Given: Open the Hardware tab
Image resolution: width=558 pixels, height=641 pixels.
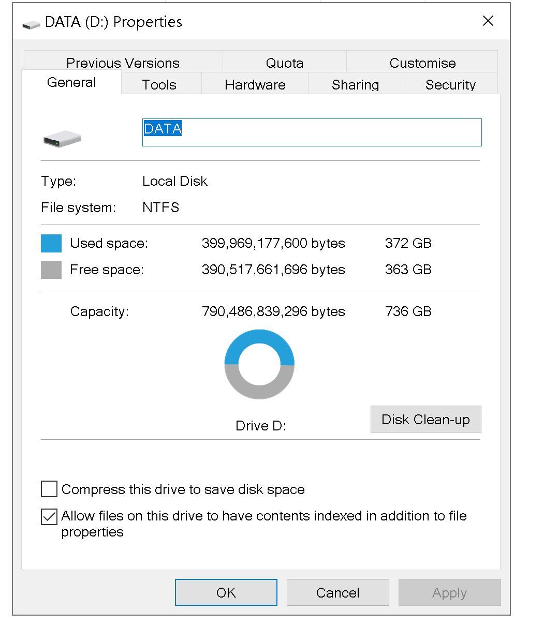Looking at the screenshot, I should click(x=255, y=85).
